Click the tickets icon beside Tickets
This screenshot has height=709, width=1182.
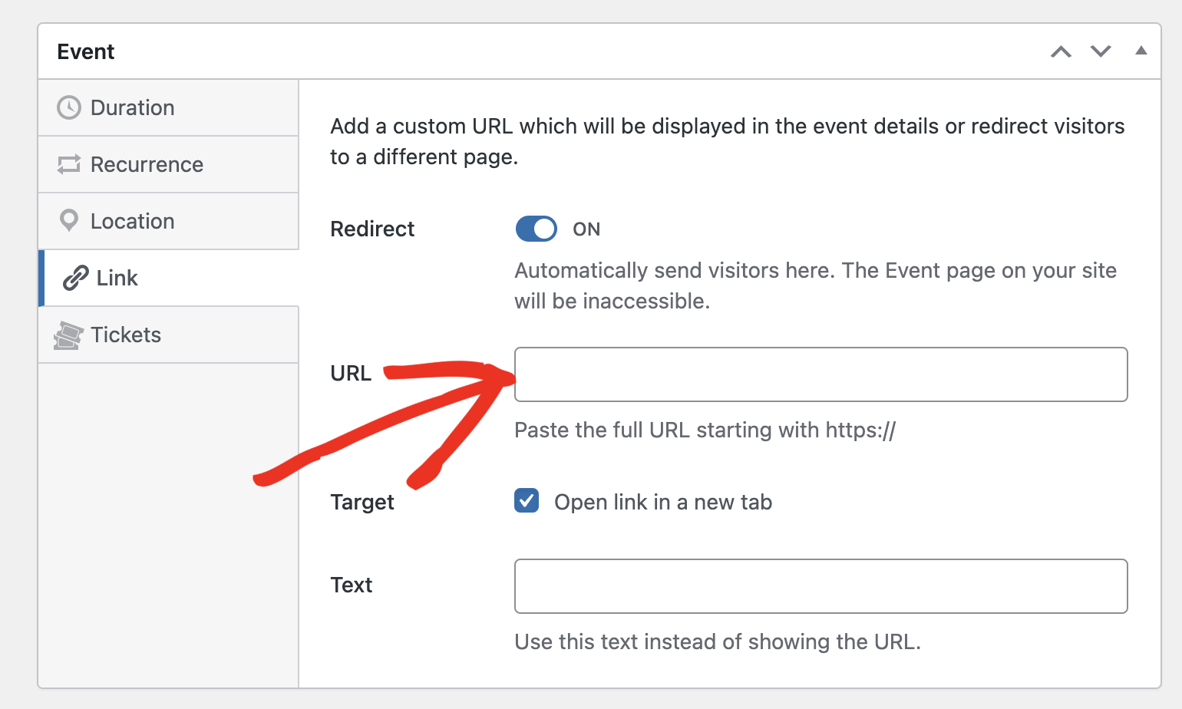[x=68, y=335]
